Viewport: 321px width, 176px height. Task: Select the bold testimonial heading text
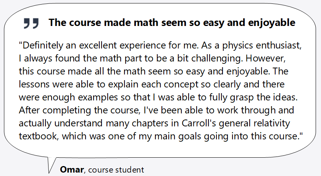click(x=172, y=23)
